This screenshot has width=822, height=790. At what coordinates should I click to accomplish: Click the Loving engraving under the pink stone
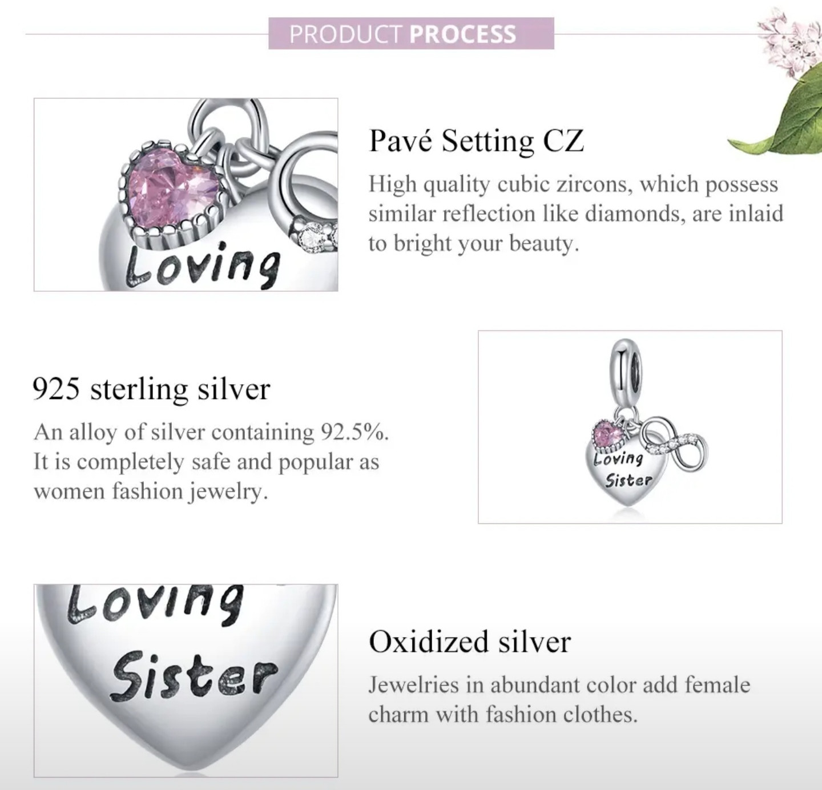(x=203, y=265)
